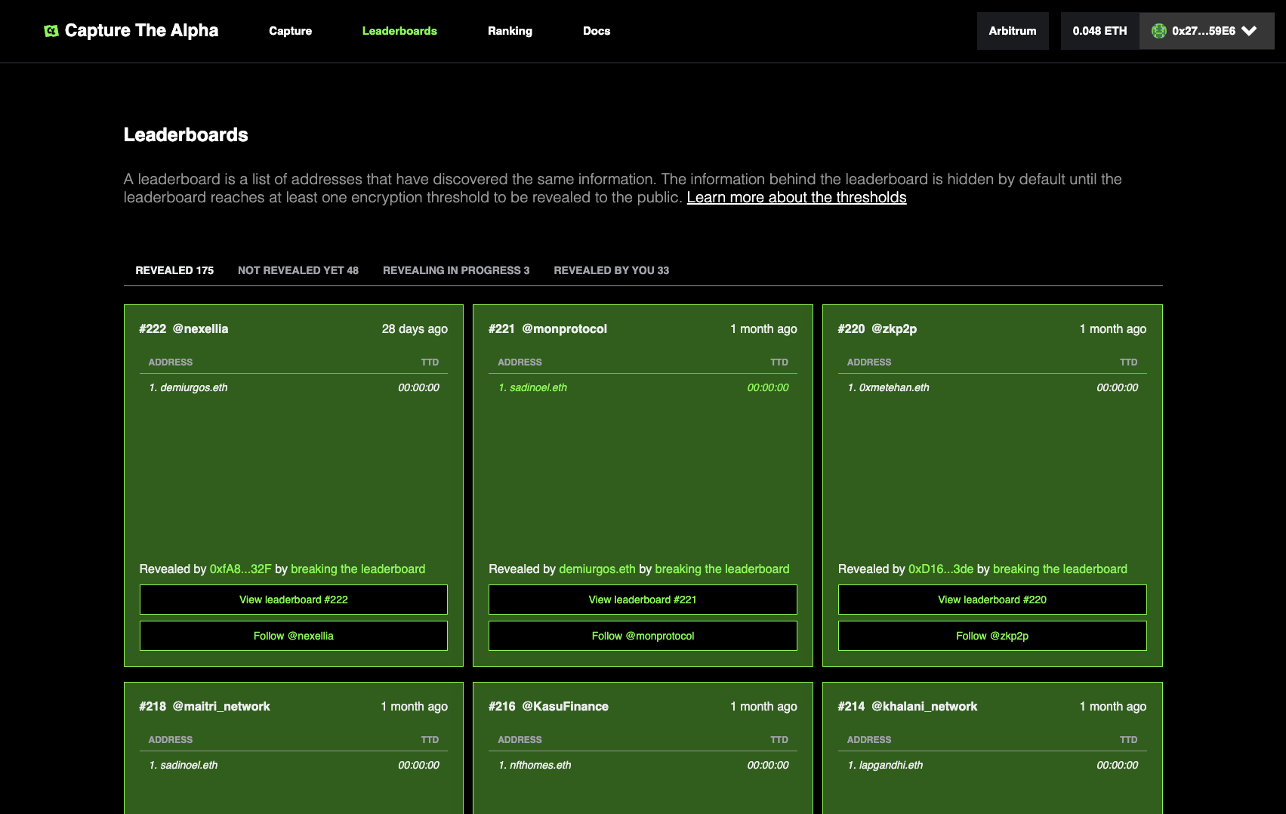This screenshot has width=1286, height=814.
Task: Expand the wallet account dropdown chevron
Action: [1249, 31]
